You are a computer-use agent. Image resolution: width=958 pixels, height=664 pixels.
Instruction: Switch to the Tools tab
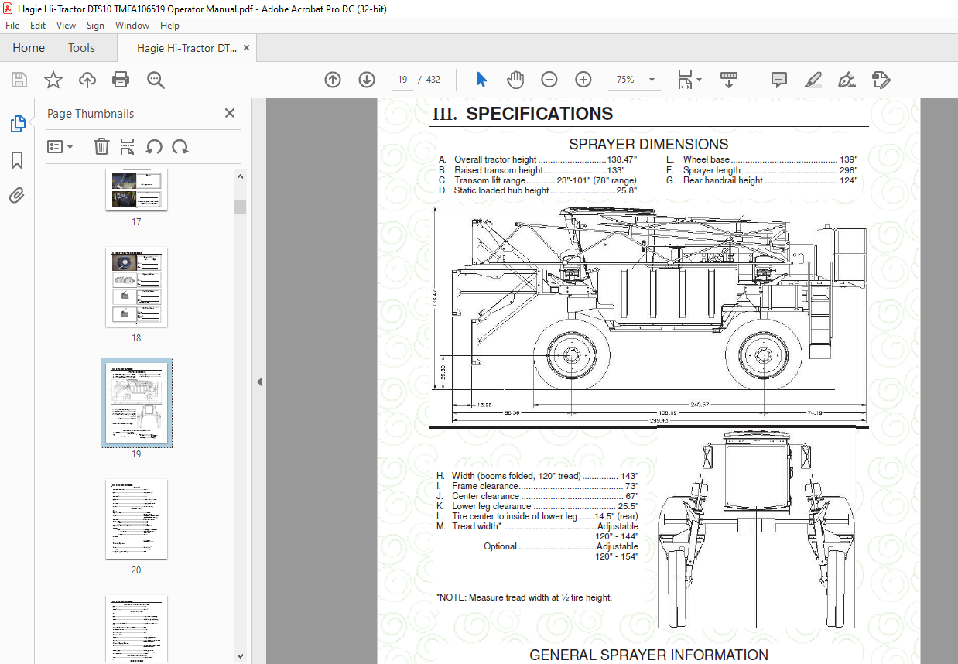[81, 48]
